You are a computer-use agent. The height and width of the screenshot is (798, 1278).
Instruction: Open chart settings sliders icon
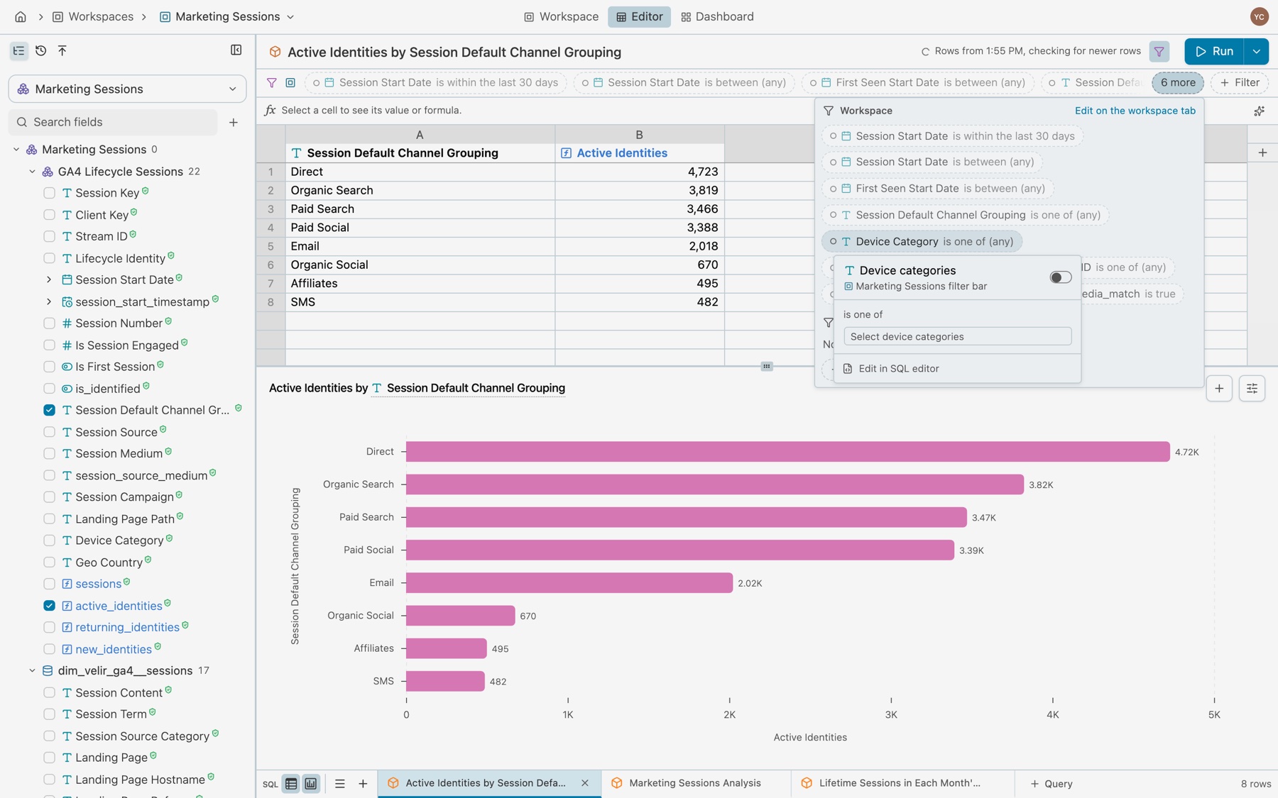click(1252, 388)
